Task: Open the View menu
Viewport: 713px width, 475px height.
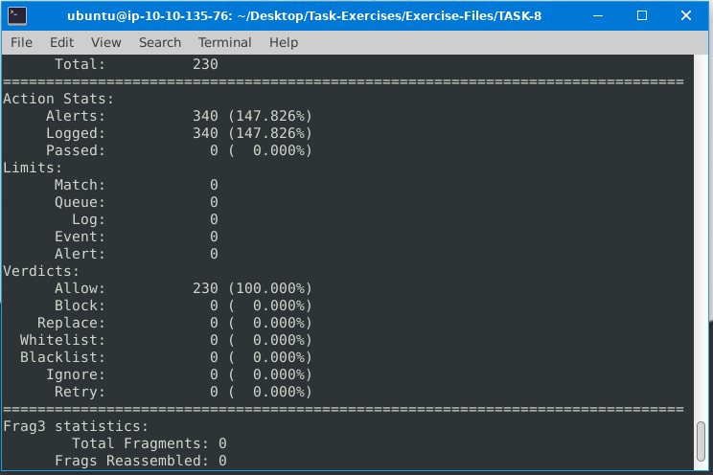Action: (105, 42)
